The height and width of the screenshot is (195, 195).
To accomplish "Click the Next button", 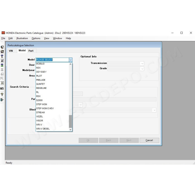I will pos(129,140).
